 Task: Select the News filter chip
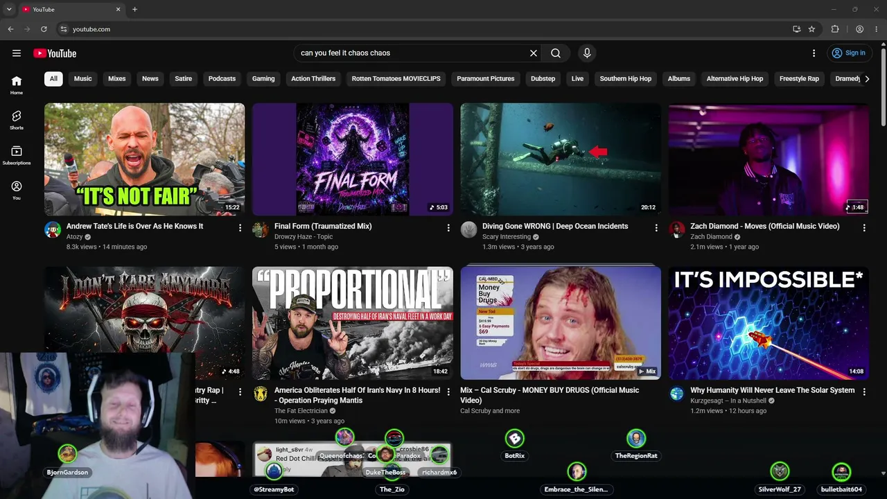click(x=150, y=79)
